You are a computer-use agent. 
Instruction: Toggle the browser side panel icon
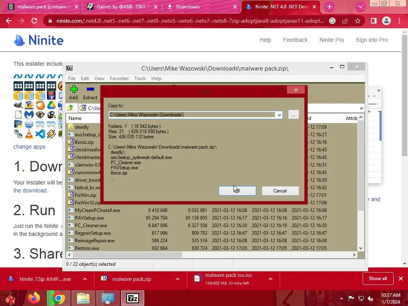tap(374, 21)
